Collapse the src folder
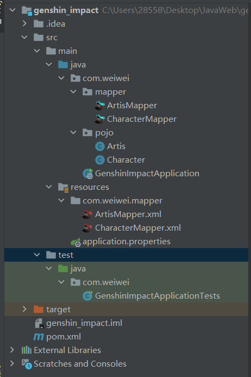The height and width of the screenshot is (377, 251). (24, 38)
